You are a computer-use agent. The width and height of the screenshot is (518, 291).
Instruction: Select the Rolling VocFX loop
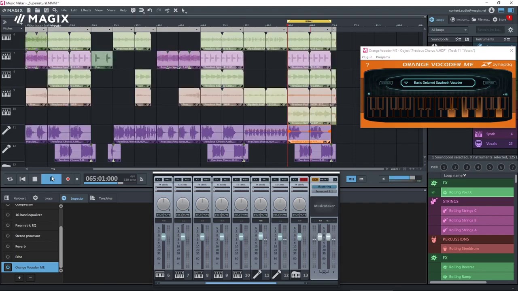476,192
